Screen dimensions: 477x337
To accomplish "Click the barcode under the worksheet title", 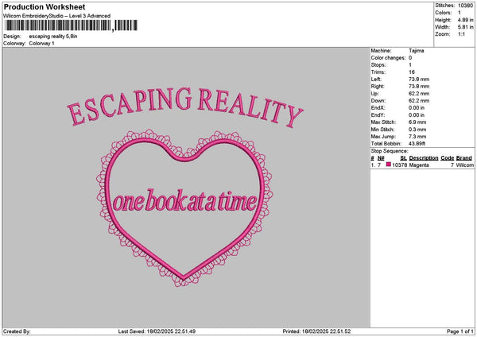I will pyautogui.click(x=57, y=26).
